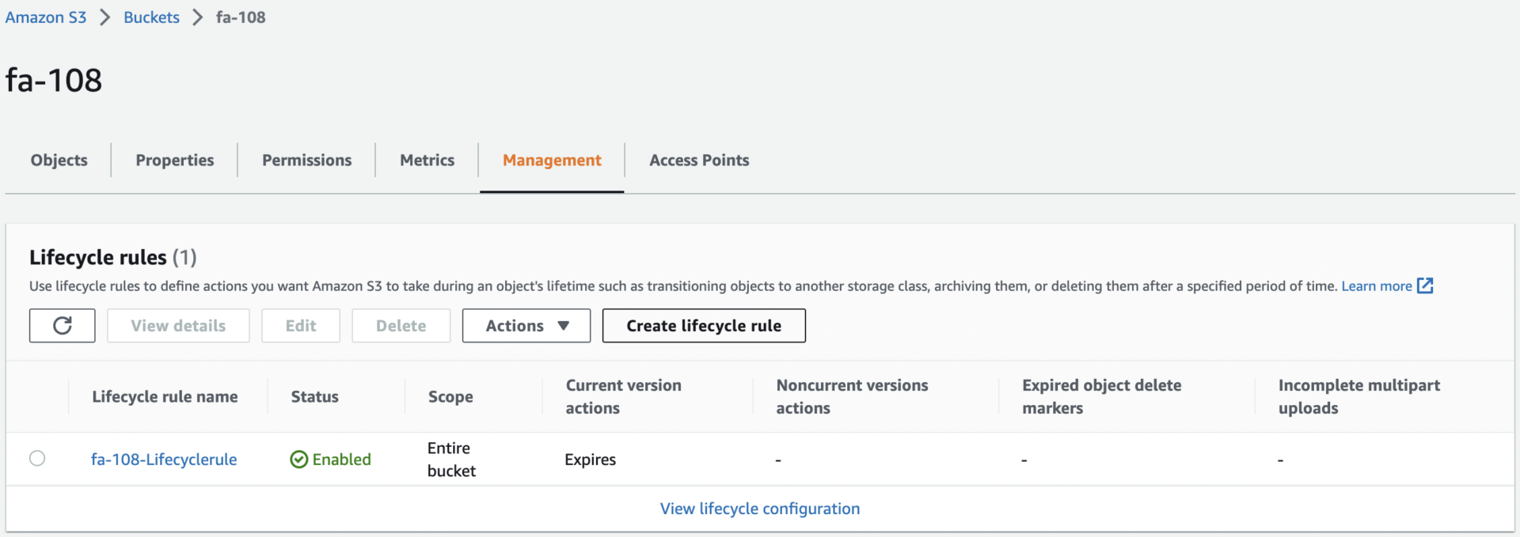Click the green Enabled status check icon
The height and width of the screenshot is (537, 1520).
298,459
